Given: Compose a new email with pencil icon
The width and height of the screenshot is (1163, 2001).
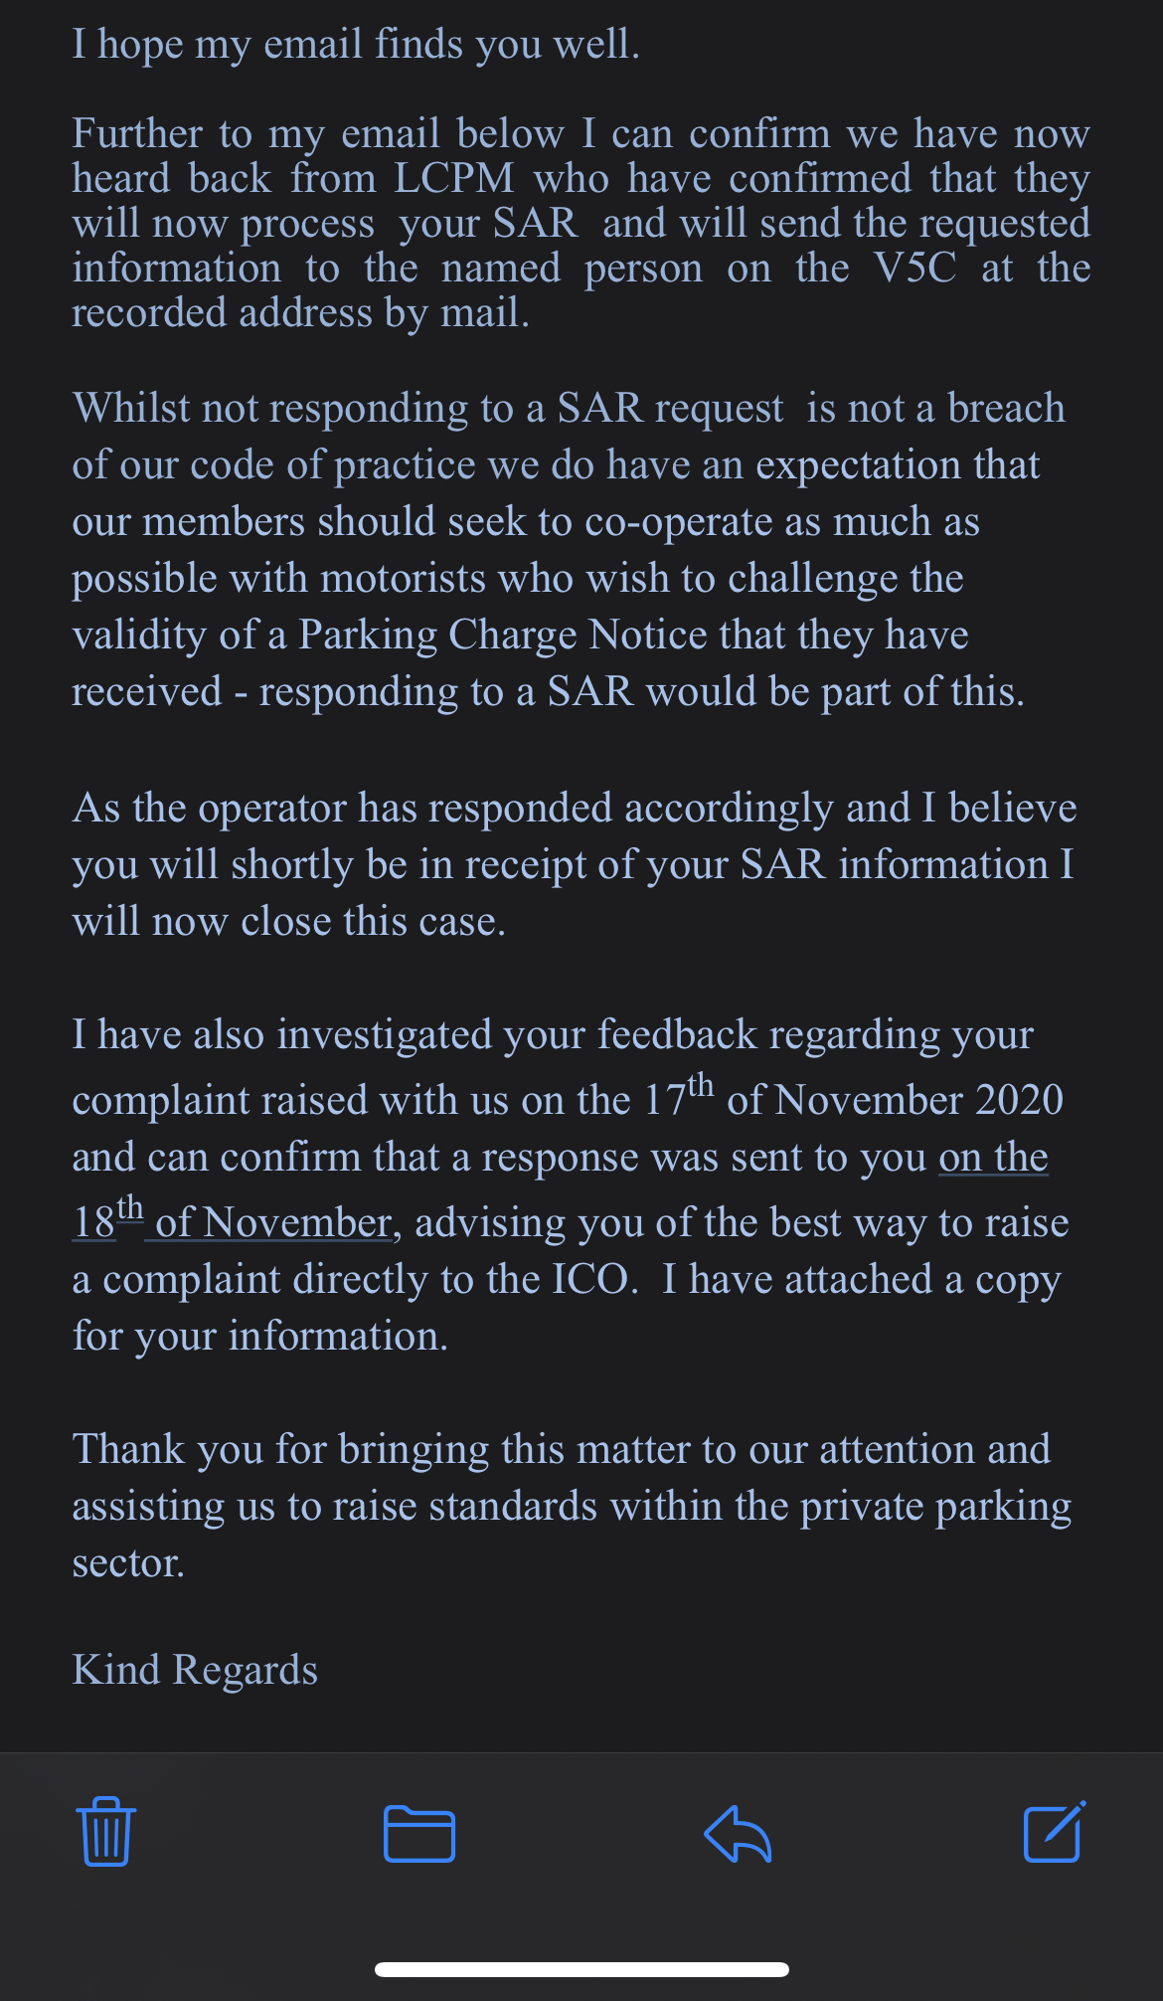Looking at the screenshot, I should coord(1054,1831).
